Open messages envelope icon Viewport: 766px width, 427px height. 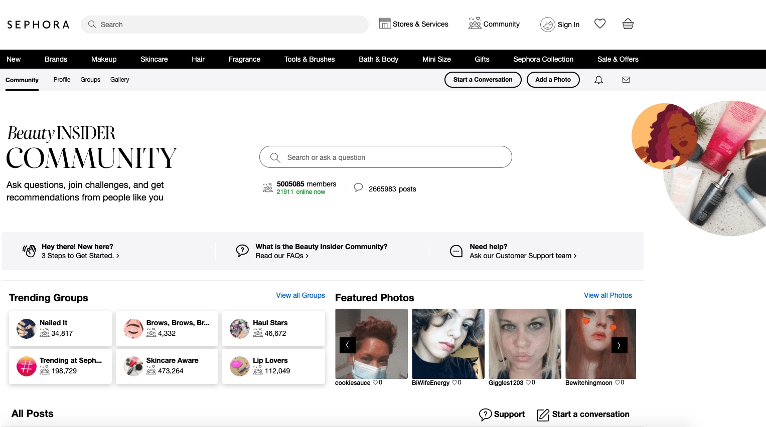point(626,80)
